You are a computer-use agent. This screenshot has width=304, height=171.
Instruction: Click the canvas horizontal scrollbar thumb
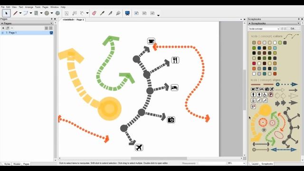tap(159, 158)
